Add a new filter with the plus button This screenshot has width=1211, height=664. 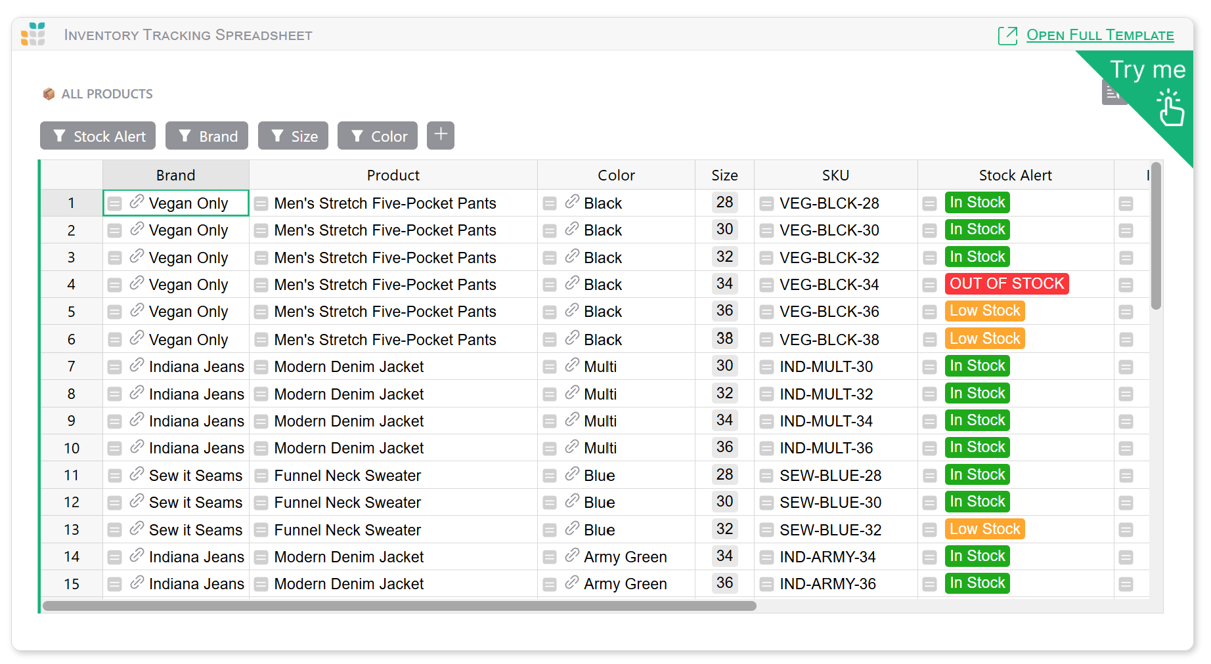click(x=441, y=135)
